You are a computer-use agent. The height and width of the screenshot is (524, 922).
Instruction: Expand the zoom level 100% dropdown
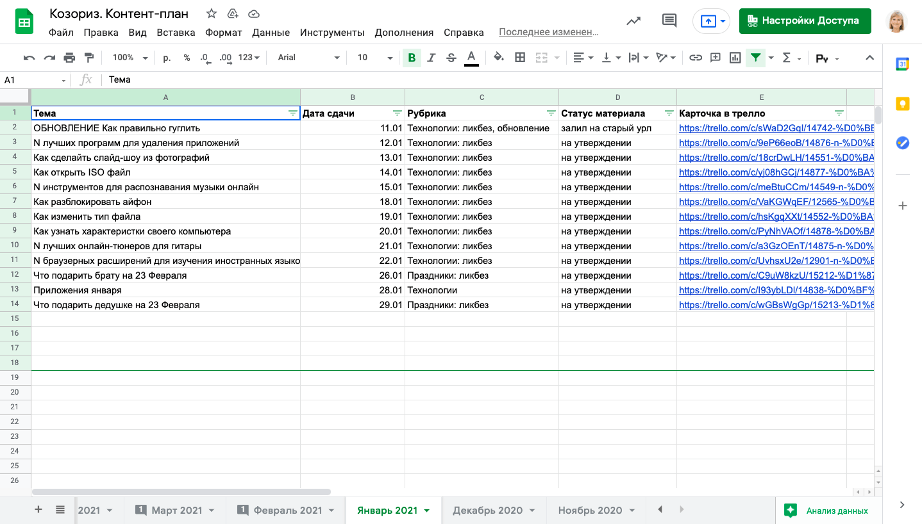tap(130, 58)
